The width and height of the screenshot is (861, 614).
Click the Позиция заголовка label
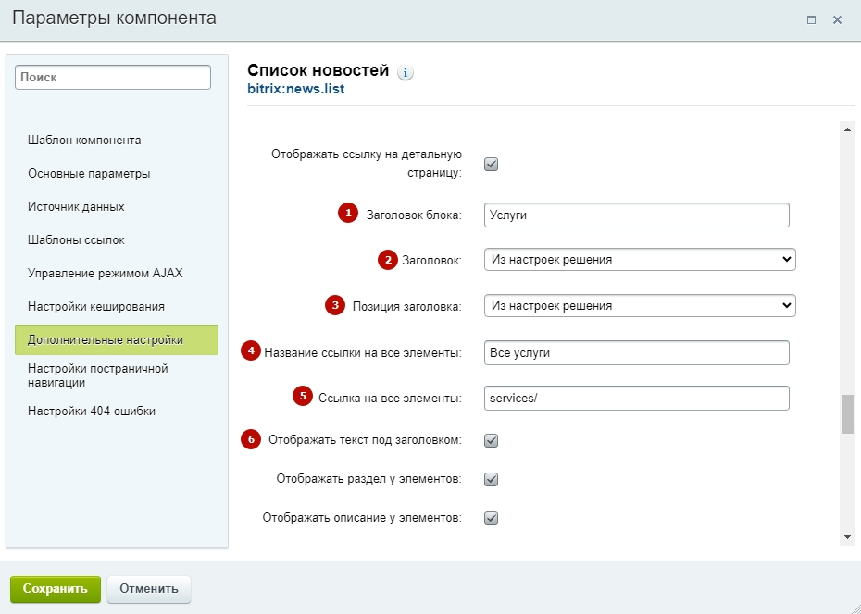point(406,306)
